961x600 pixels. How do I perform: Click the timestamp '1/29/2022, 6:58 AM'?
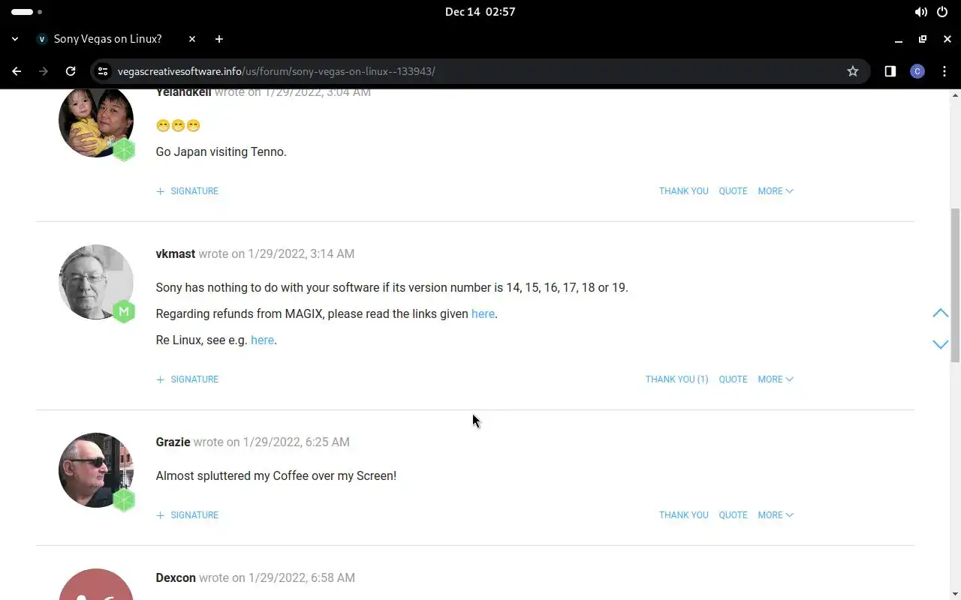tap(301, 577)
